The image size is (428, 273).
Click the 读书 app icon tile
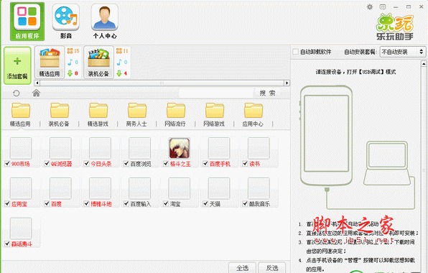(259, 148)
